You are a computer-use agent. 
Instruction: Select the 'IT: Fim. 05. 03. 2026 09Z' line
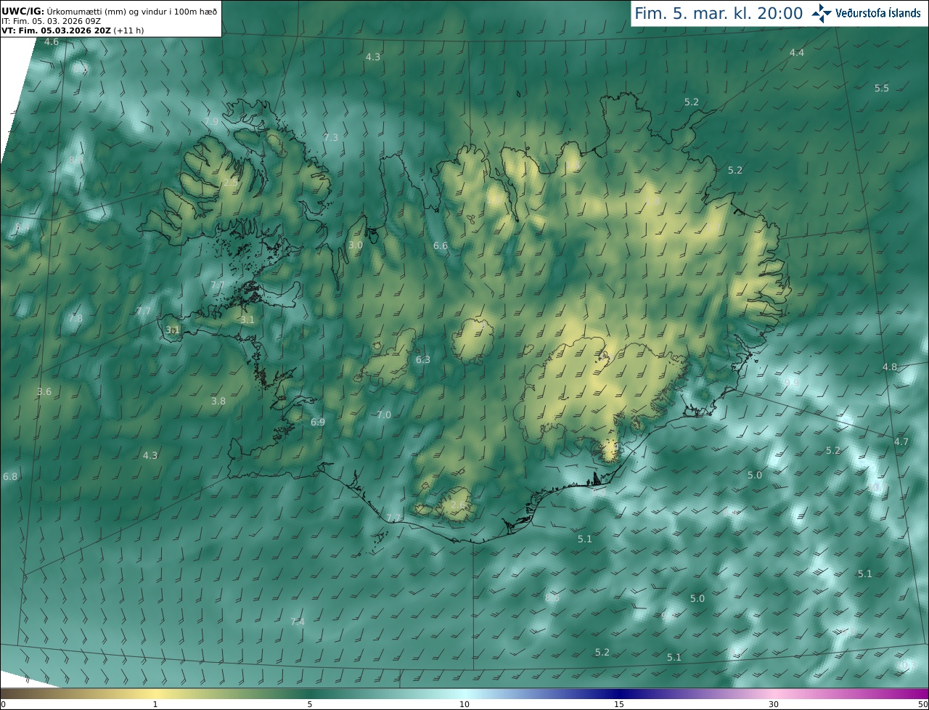pyautogui.click(x=51, y=20)
